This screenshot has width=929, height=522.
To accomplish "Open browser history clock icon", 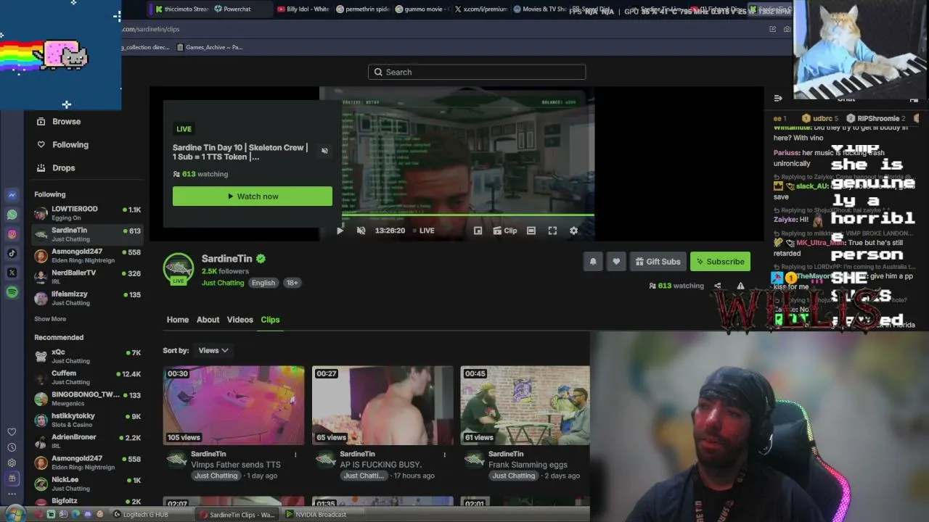I will click(12, 447).
